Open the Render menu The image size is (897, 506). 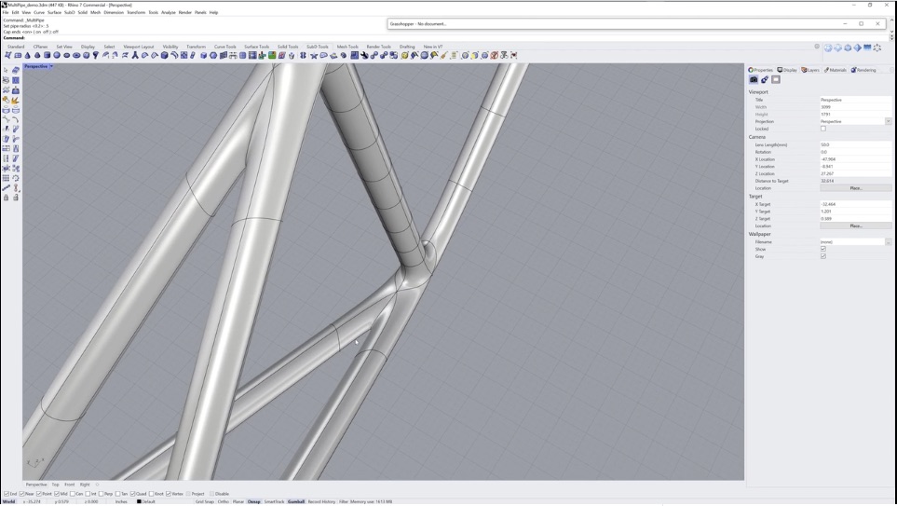(184, 12)
